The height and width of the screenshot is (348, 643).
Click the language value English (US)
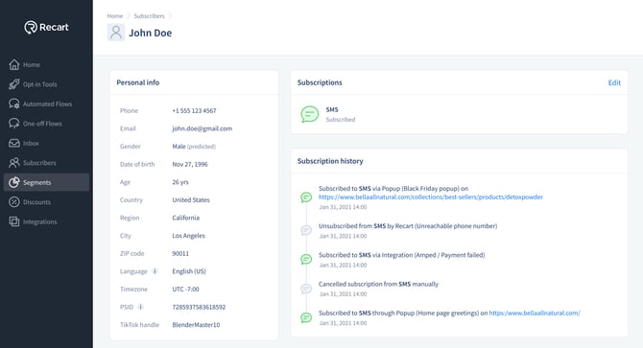pyautogui.click(x=189, y=271)
